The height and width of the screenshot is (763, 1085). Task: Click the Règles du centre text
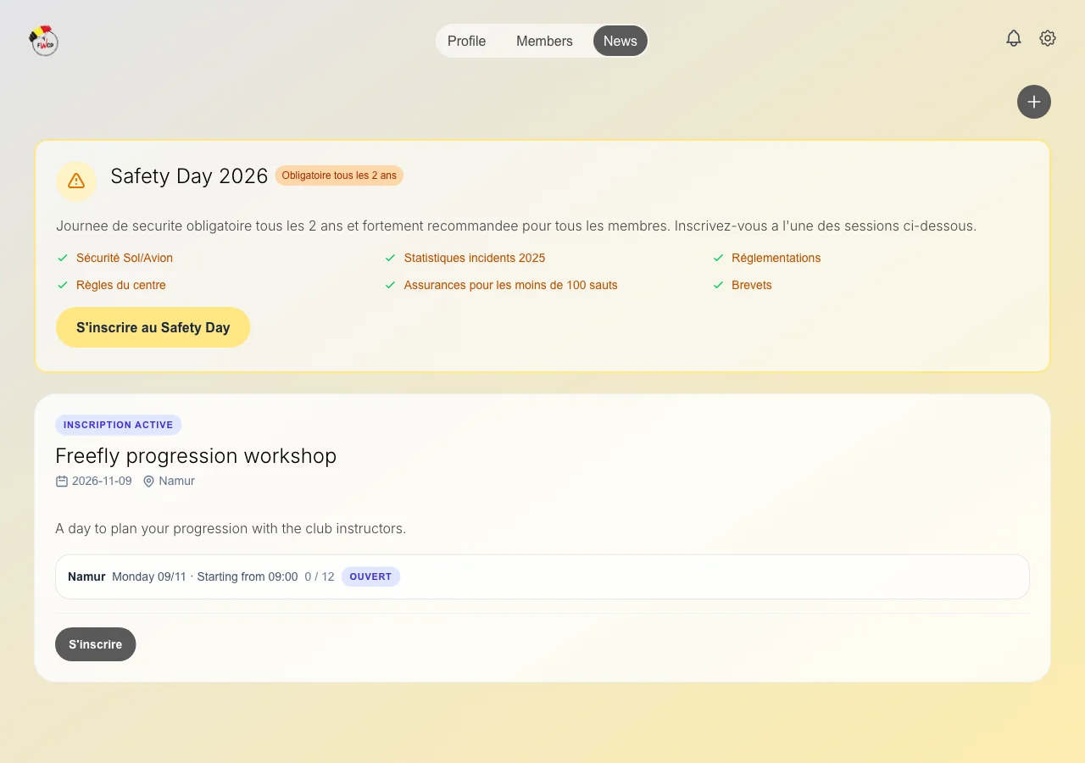pyautogui.click(x=121, y=285)
